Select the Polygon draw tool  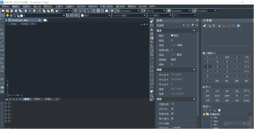pos(2,34)
